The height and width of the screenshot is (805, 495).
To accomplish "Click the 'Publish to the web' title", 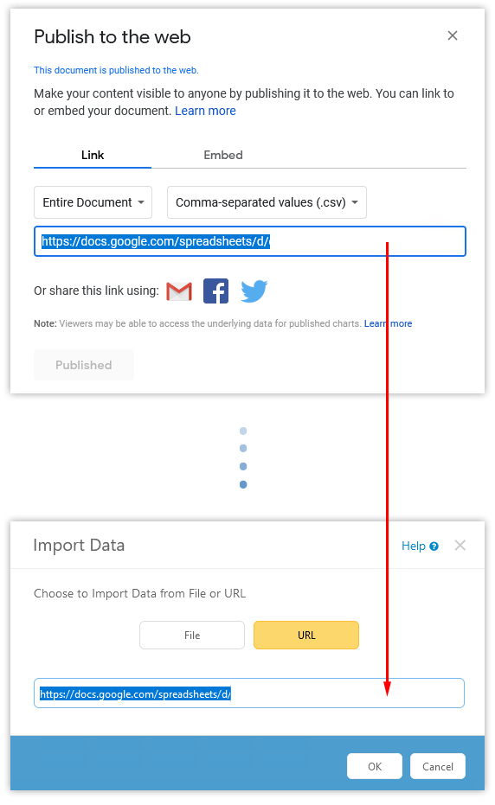I will 112,37.
